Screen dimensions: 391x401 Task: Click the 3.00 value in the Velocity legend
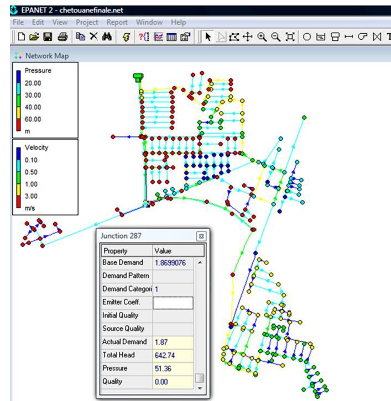coord(31,196)
